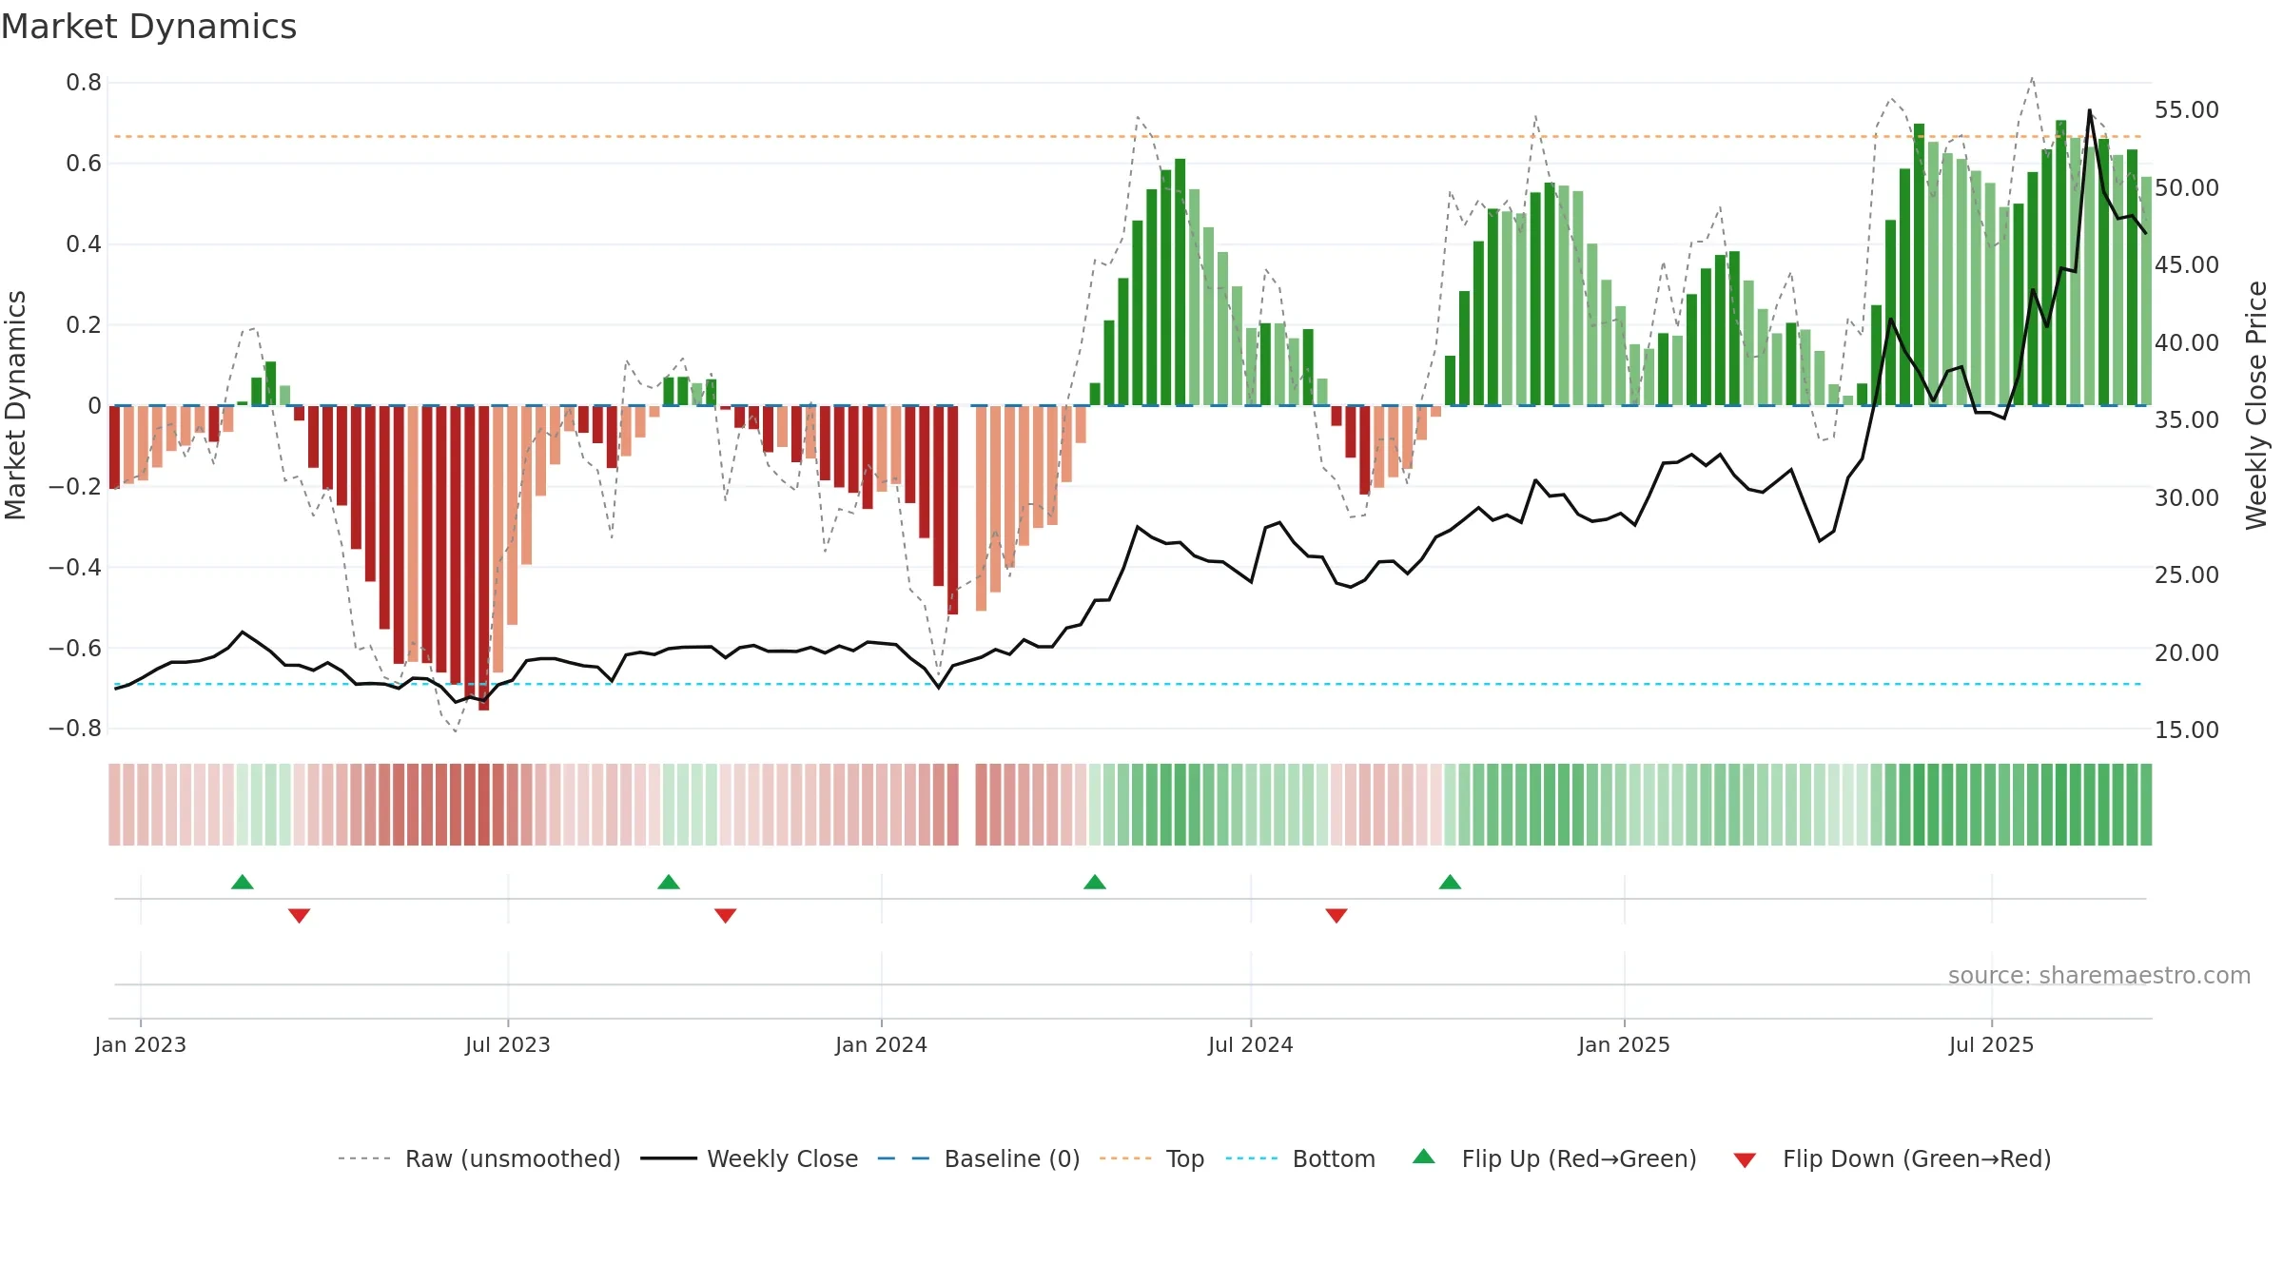Click the −0.8 left axis tick label
The width and height of the screenshot is (2283, 1284).
click(x=75, y=729)
